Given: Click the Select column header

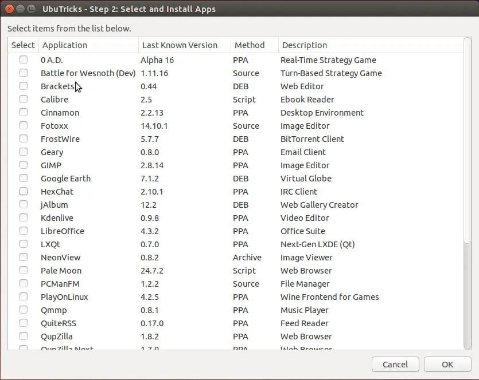Looking at the screenshot, I should click(x=23, y=45).
